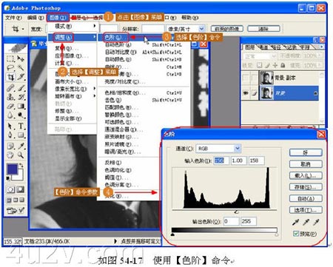Click the foreground blue color swatch
Viewport: 333px width, 267px height.
[x=12, y=169]
